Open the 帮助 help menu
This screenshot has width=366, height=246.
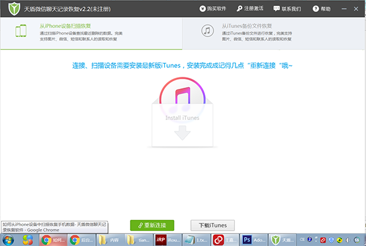pos(321,9)
